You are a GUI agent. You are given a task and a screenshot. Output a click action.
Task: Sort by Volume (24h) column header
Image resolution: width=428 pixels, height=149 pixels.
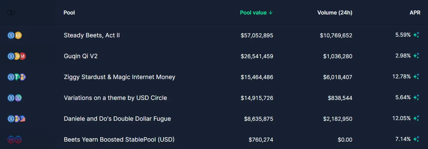pyautogui.click(x=335, y=13)
